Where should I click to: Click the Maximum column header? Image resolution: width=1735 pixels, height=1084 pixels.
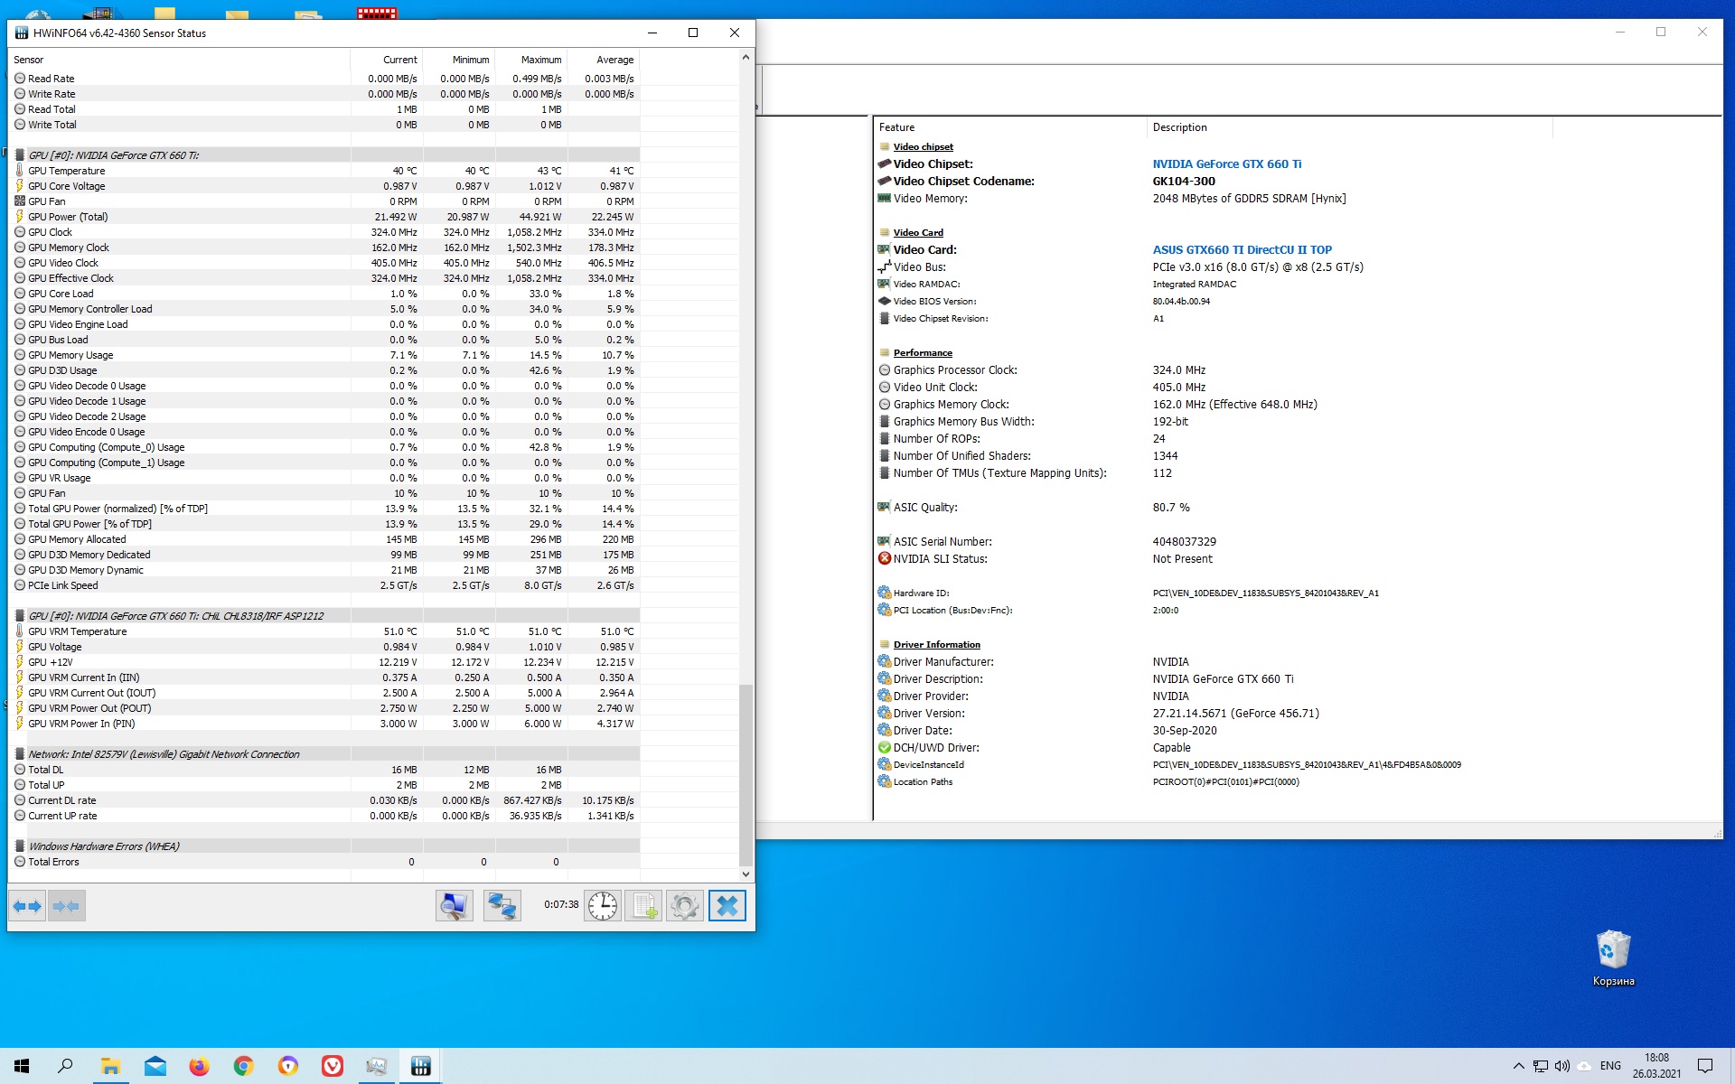(x=540, y=60)
